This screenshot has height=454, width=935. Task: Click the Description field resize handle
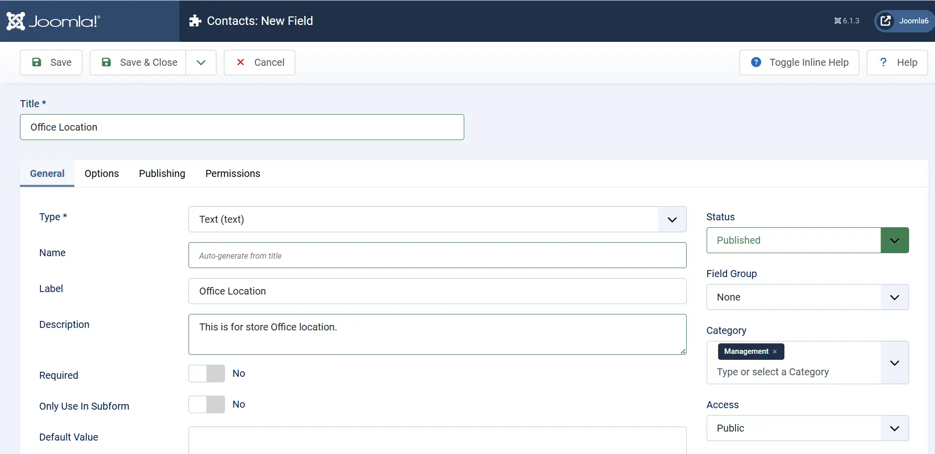(x=683, y=351)
